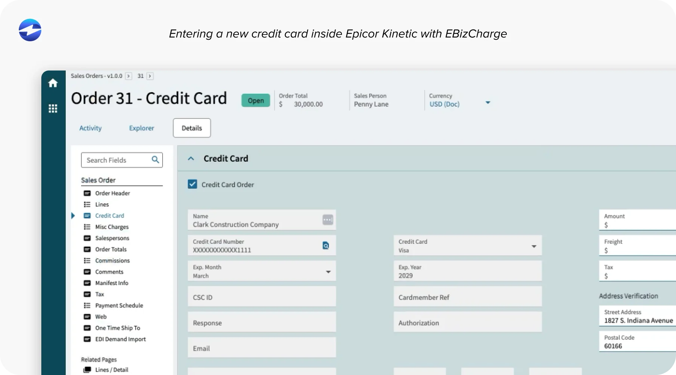676x375 pixels.
Task: Click the One Time Ship To icon
Action: click(87, 328)
